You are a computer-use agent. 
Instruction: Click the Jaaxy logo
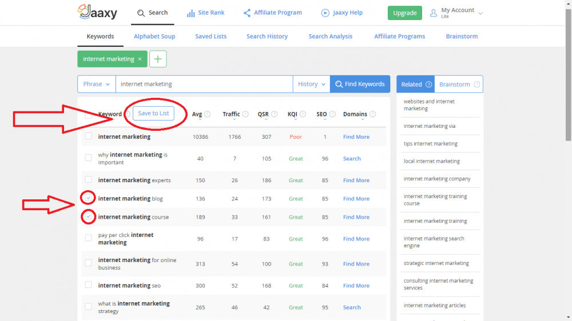97,12
